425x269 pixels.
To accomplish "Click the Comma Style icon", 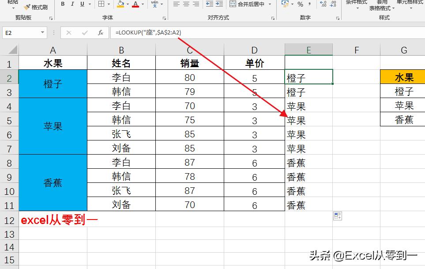I will pos(310,4).
